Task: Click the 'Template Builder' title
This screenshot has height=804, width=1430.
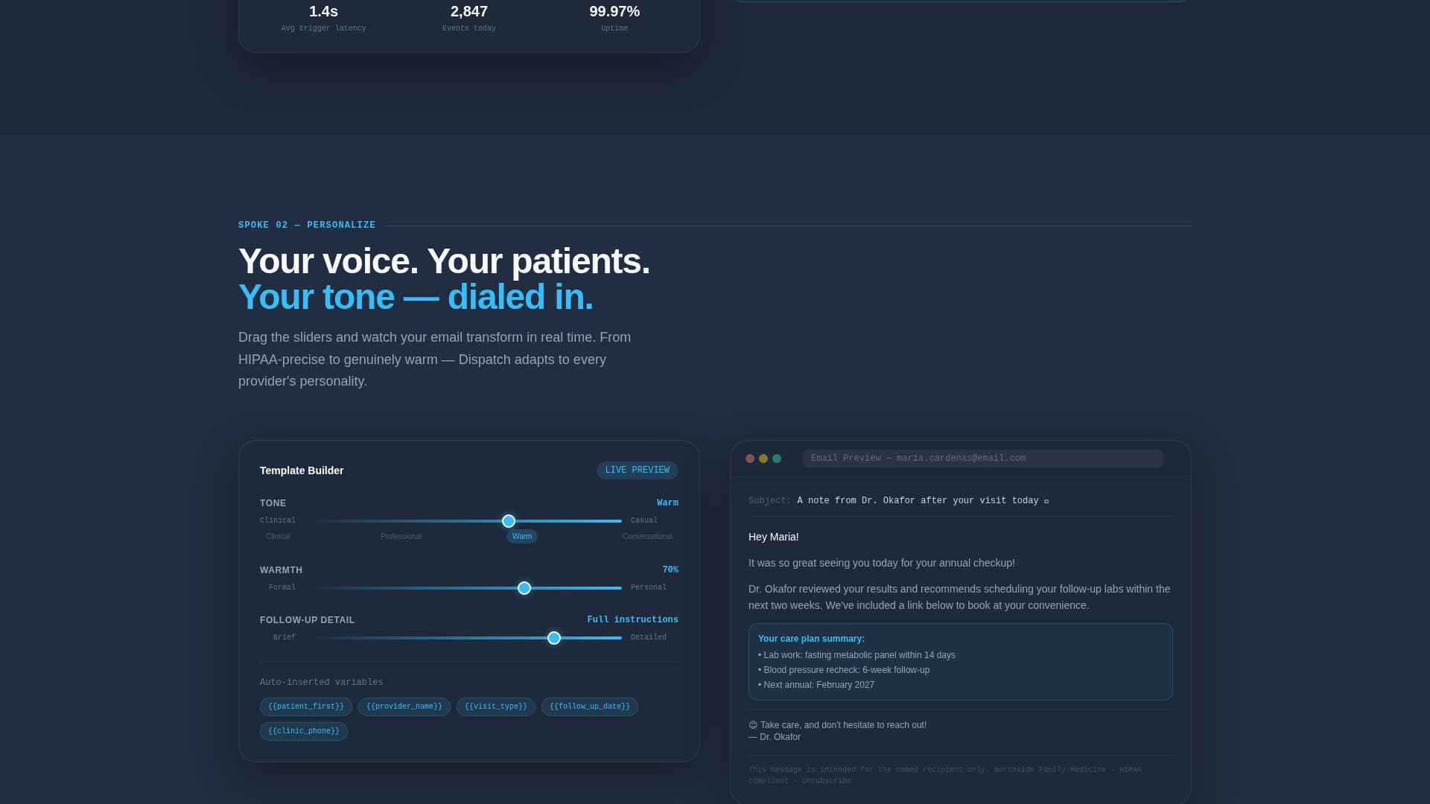Action: [x=302, y=470]
